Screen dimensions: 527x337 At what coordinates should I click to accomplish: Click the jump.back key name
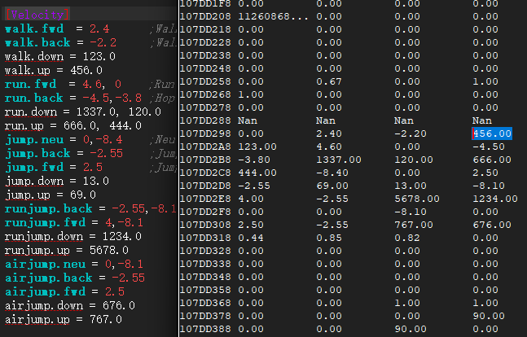37,154
